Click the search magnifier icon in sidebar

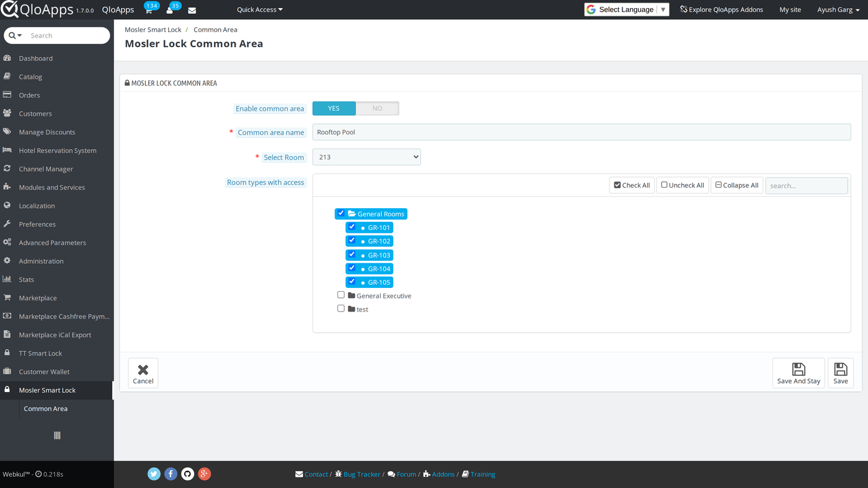pos(12,35)
